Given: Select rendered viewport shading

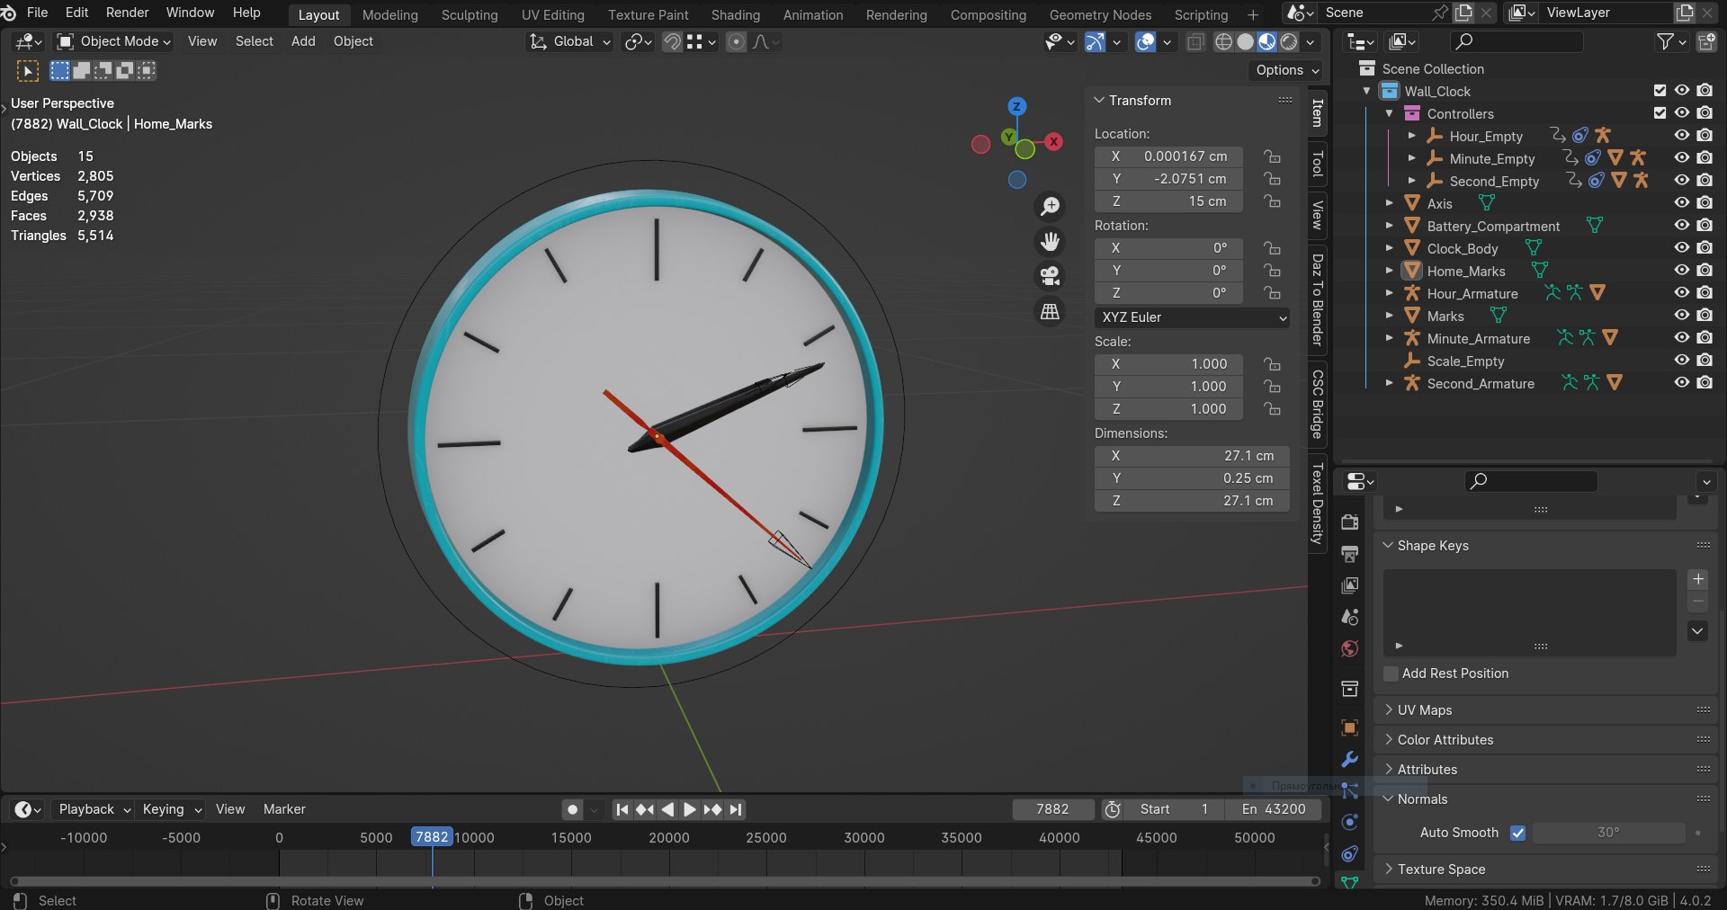Looking at the screenshot, I should point(1288,42).
